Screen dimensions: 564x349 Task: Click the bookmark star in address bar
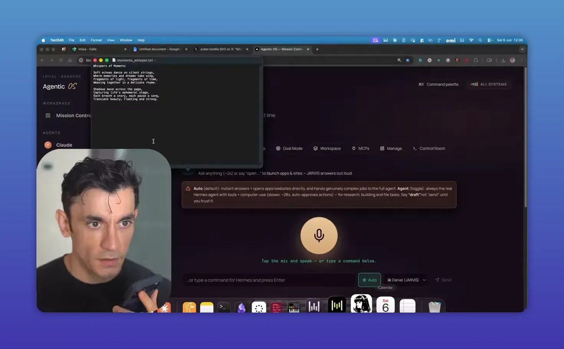coord(408,60)
